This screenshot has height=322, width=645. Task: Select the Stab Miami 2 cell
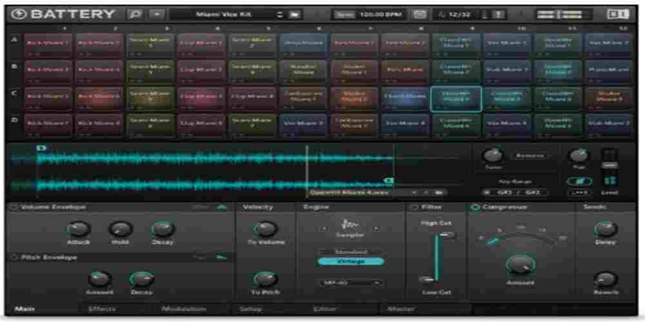pyautogui.click(x=610, y=125)
